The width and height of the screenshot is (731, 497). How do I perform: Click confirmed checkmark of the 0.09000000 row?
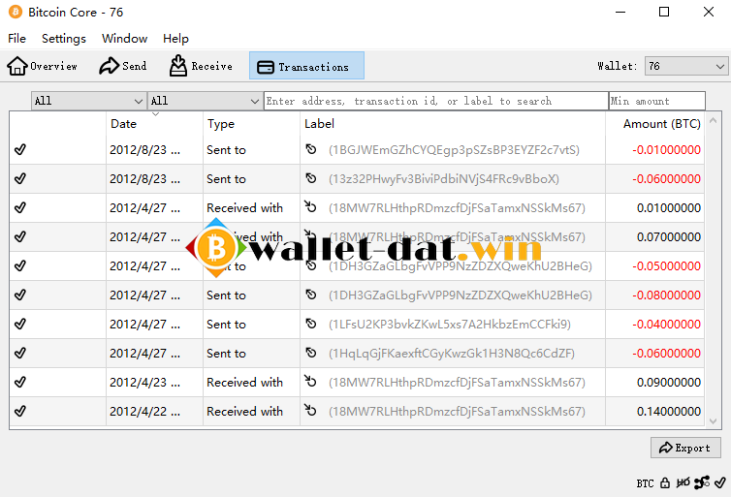click(x=20, y=382)
